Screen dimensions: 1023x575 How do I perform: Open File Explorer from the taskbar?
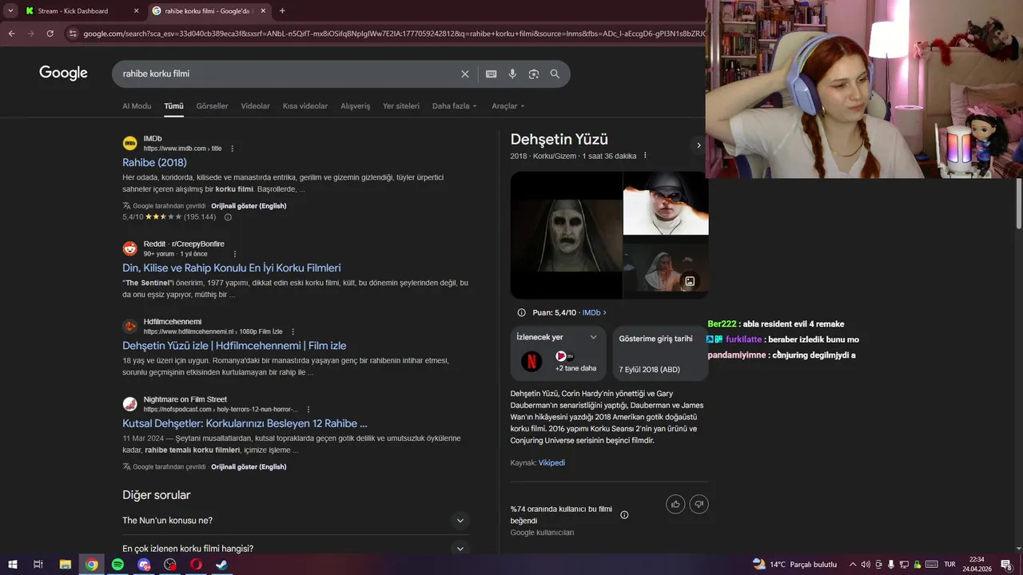(x=66, y=565)
